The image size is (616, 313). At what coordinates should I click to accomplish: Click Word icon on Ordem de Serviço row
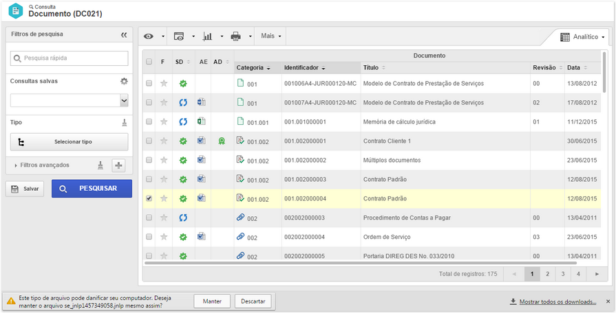coord(202,237)
